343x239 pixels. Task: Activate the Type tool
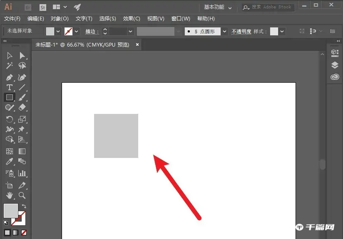tap(10, 87)
